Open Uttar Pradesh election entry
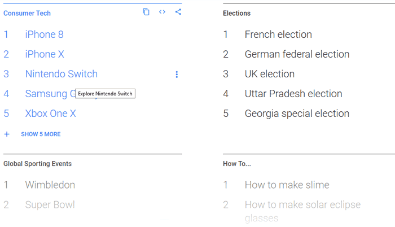 tap(293, 94)
